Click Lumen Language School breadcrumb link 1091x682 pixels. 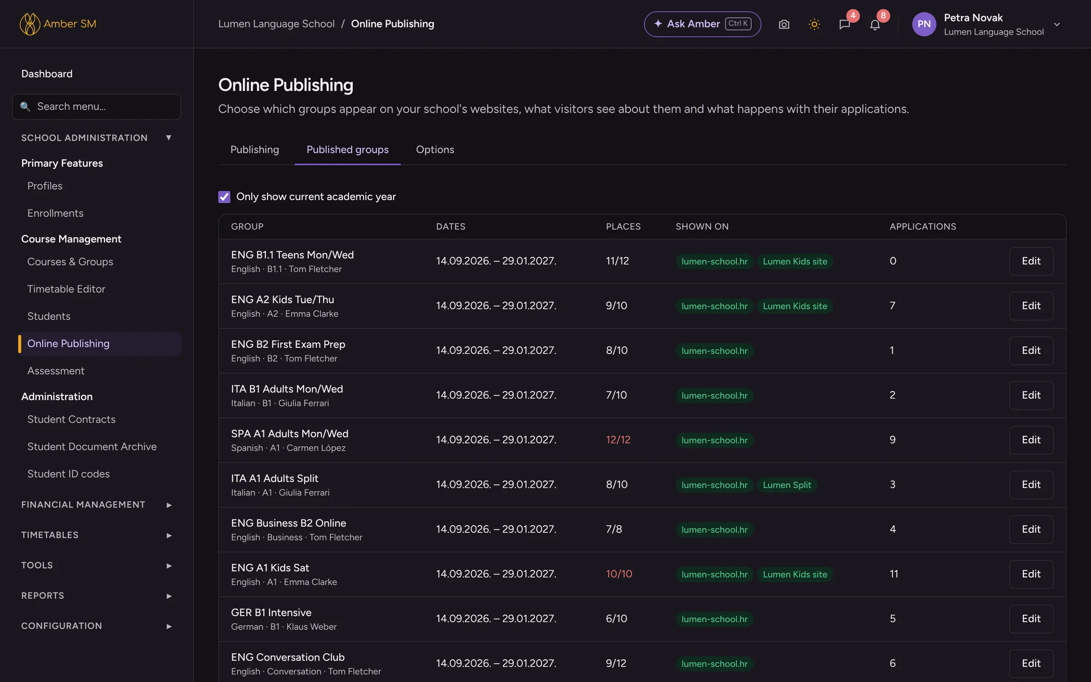point(276,24)
